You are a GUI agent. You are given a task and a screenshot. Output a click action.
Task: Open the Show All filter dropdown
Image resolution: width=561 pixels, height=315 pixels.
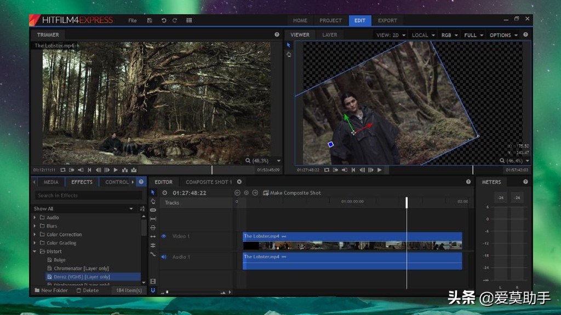(x=130, y=209)
